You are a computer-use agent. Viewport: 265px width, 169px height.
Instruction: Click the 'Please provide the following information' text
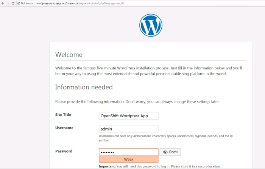(137, 102)
